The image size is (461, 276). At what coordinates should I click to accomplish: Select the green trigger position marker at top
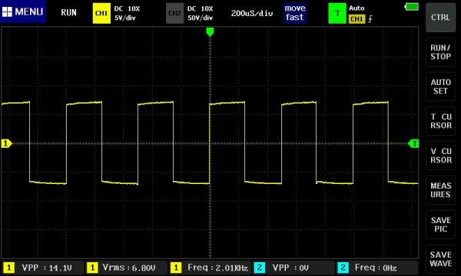coord(210,31)
